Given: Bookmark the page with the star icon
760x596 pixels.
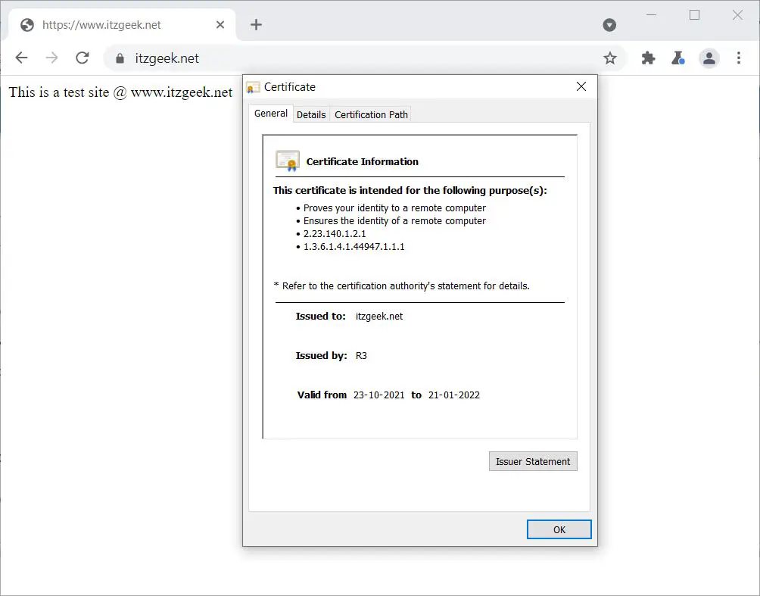Looking at the screenshot, I should (610, 58).
